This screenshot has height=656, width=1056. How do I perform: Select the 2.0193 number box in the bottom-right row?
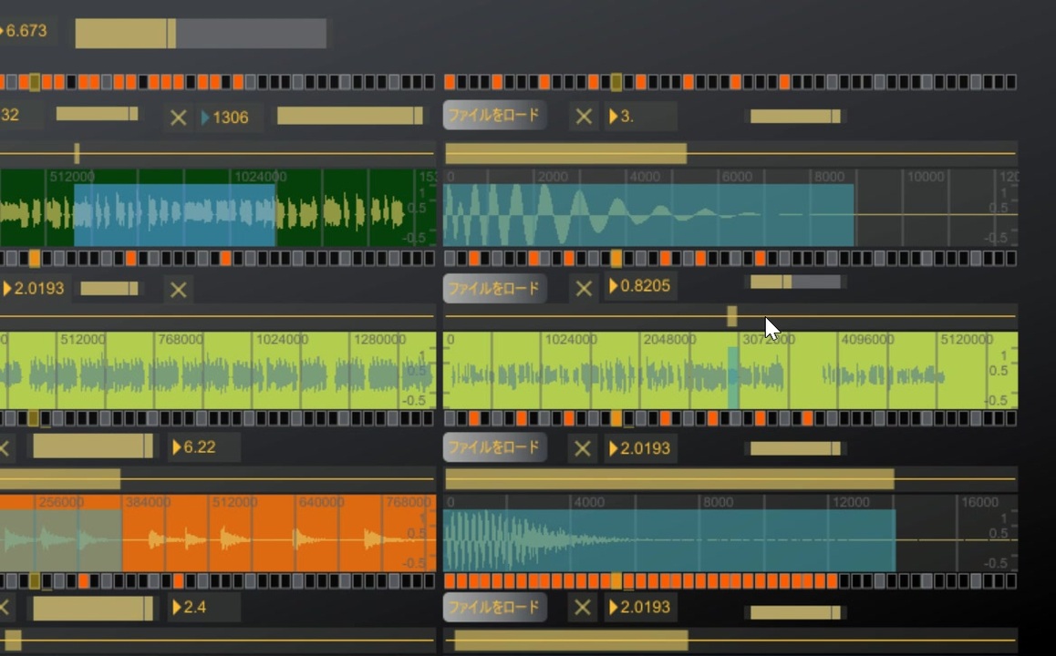click(x=640, y=607)
